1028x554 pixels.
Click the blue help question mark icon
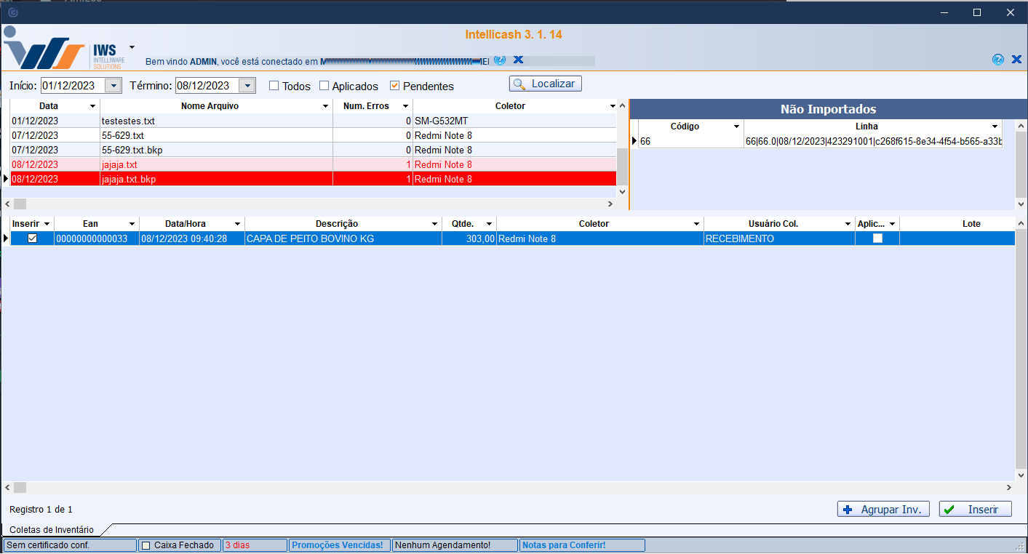tap(997, 60)
